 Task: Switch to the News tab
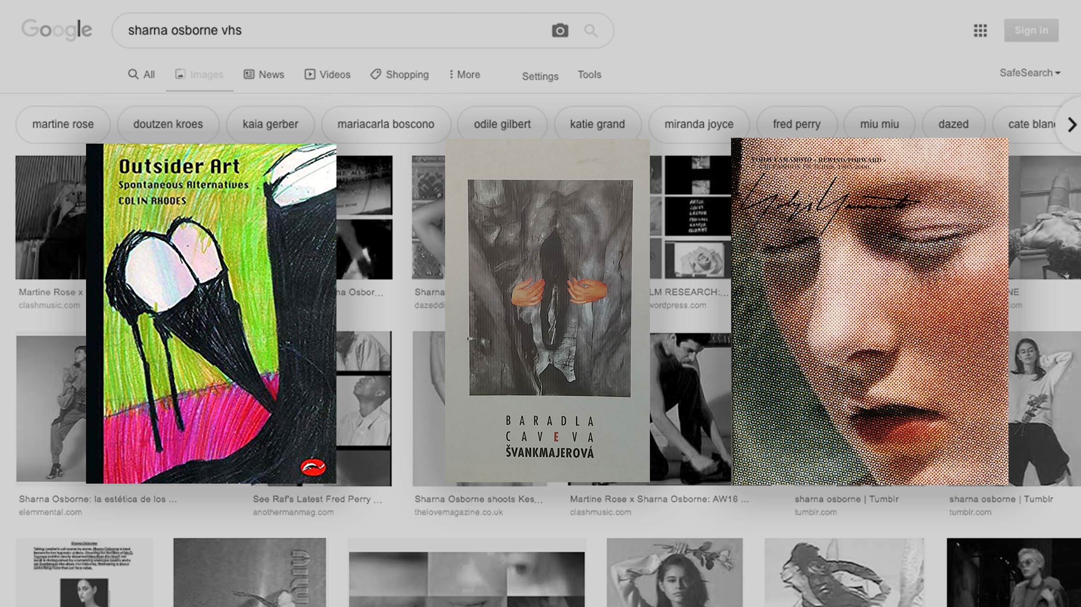tap(264, 75)
